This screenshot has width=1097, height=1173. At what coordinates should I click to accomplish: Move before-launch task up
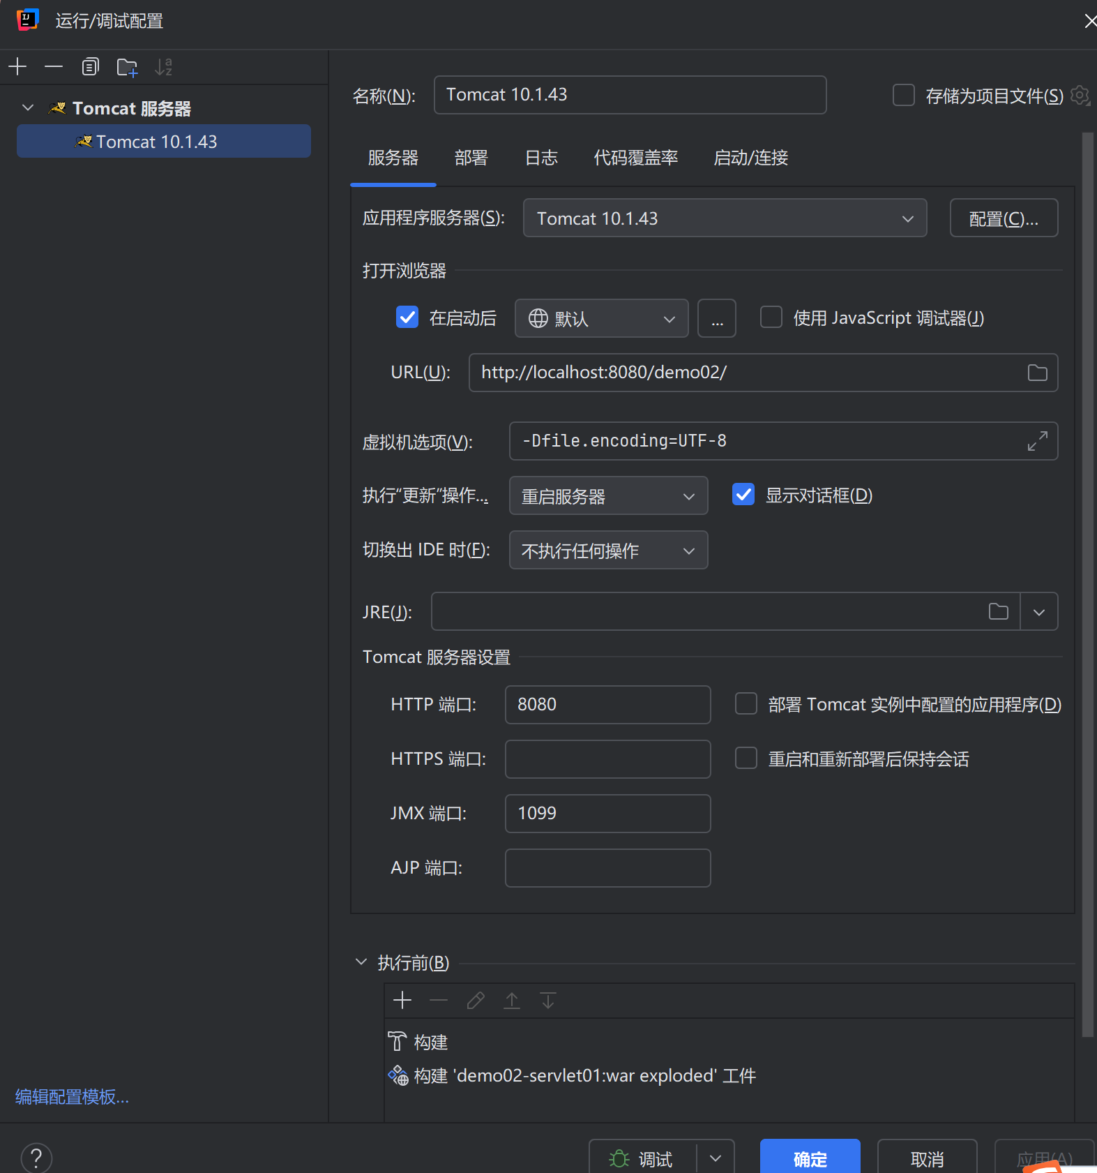(x=512, y=1001)
